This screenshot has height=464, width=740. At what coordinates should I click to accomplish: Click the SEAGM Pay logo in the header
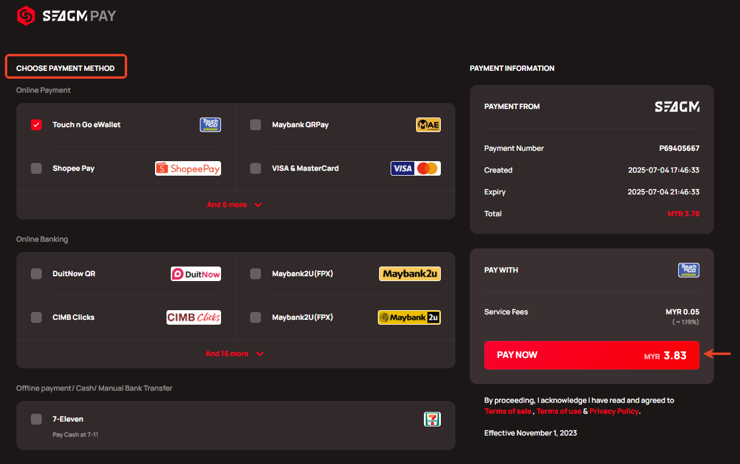tap(67, 16)
